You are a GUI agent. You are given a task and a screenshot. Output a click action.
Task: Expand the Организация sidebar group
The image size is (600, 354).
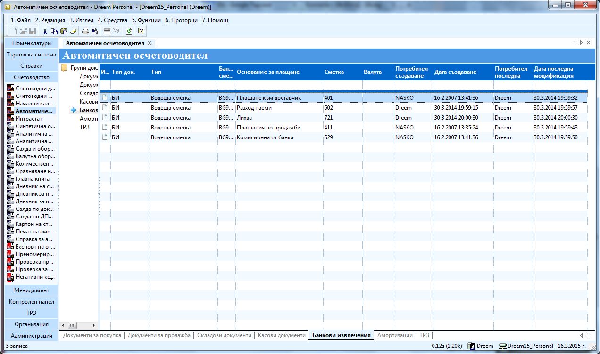pos(31,324)
